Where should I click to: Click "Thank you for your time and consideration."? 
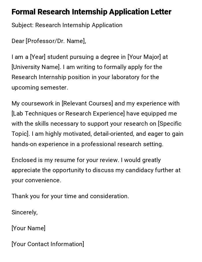tap(70, 196)
